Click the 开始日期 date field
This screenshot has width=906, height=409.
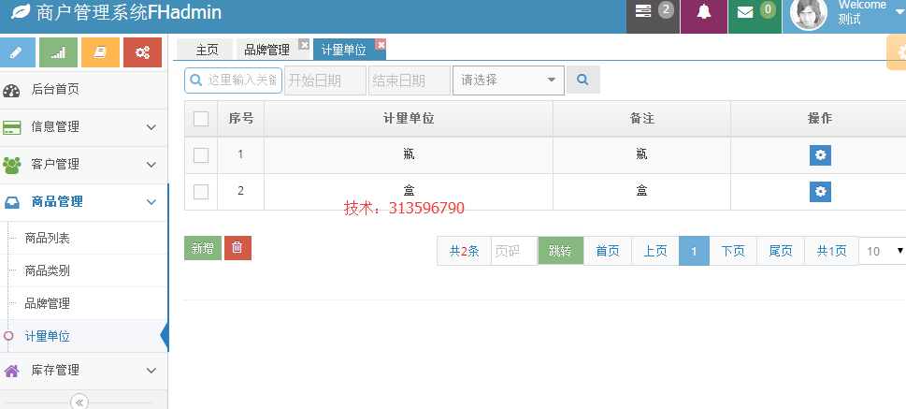(x=325, y=80)
